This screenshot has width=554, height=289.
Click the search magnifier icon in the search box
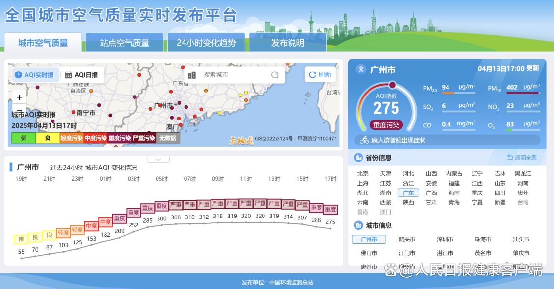(275, 75)
